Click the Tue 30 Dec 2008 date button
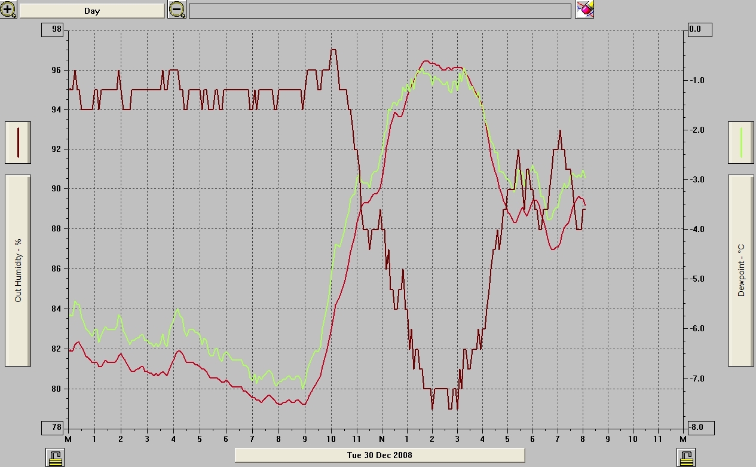The image size is (756, 467). pyautogui.click(x=379, y=455)
